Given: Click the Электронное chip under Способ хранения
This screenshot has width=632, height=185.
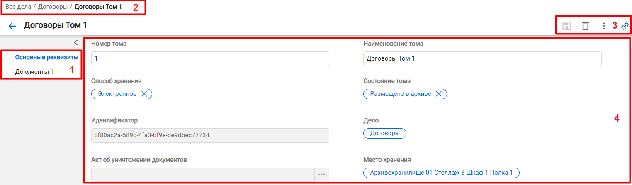Looking at the screenshot, I should click(x=117, y=94).
